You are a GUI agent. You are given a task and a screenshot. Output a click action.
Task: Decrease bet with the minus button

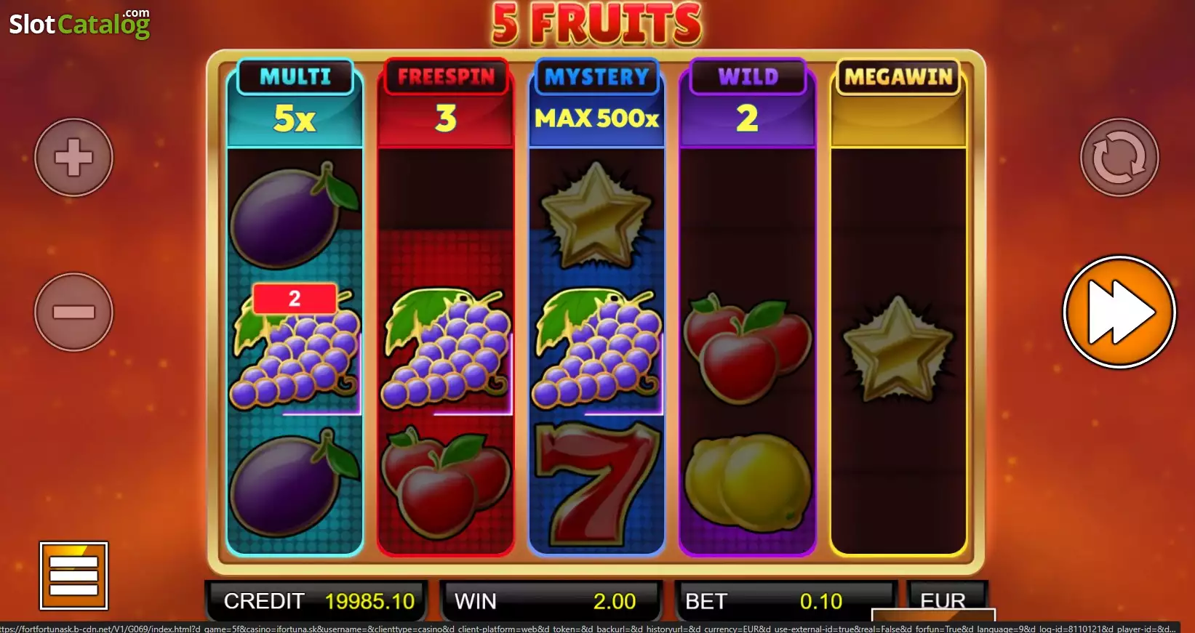74,312
